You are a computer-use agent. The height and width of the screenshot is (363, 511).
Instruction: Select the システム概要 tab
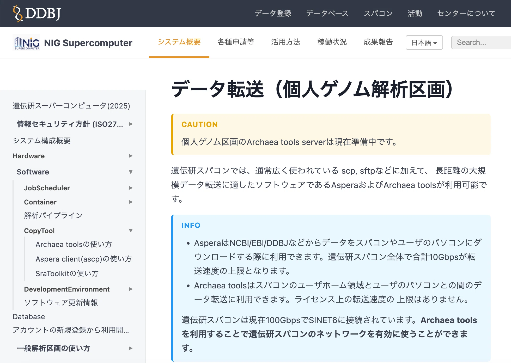coord(179,42)
